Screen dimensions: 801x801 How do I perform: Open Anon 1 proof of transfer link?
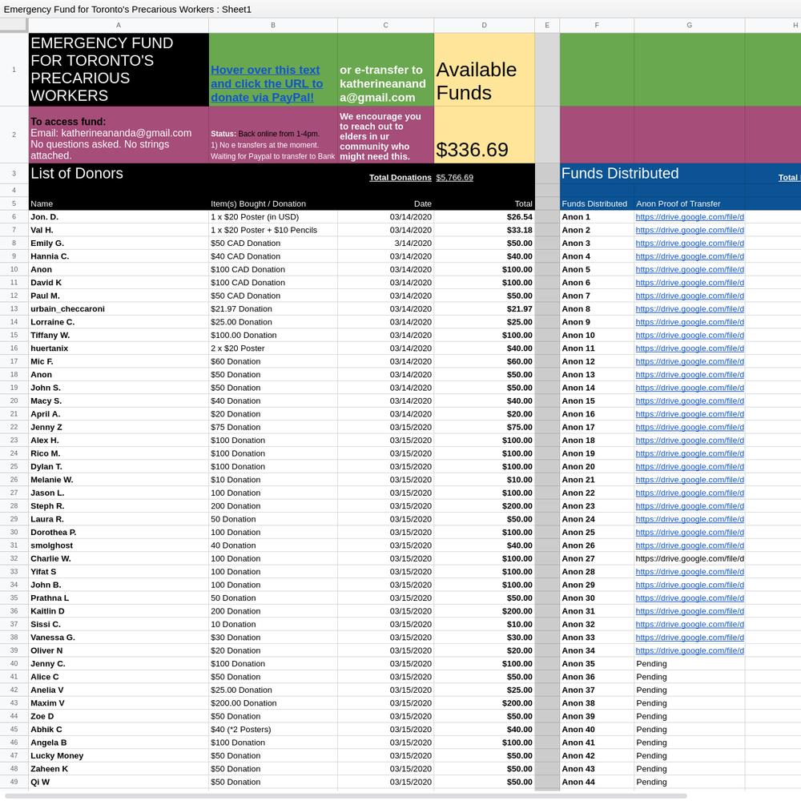coord(689,216)
